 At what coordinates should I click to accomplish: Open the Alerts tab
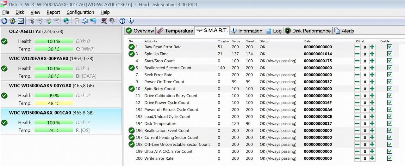344,31
